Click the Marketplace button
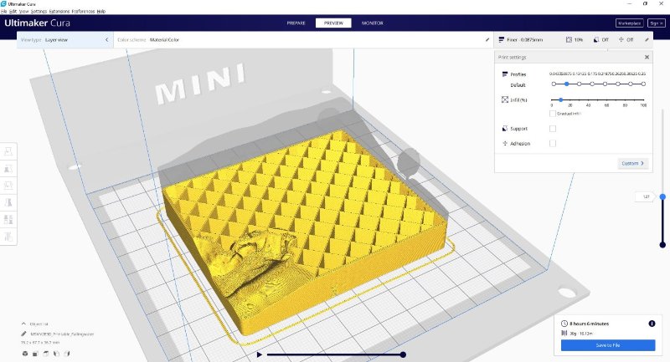This screenshot has width=670, height=362. pyautogui.click(x=630, y=23)
